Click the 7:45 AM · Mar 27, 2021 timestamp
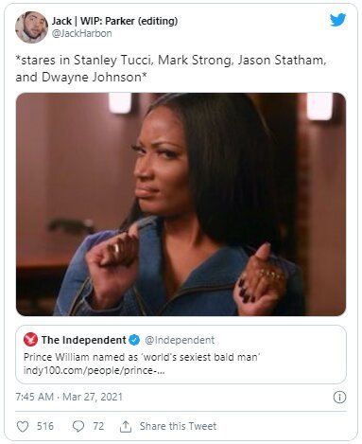 click(x=69, y=397)
